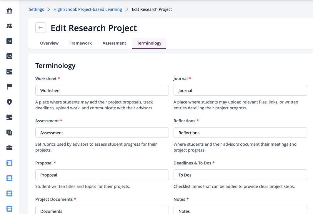Open the institution building icon in sidebar
313x214 pixels.
point(9,11)
